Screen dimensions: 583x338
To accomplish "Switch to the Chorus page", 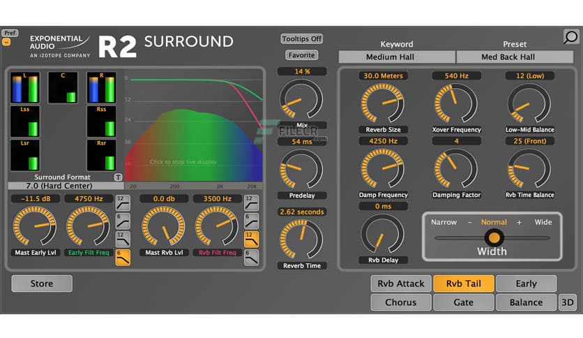I will pyautogui.click(x=401, y=302).
